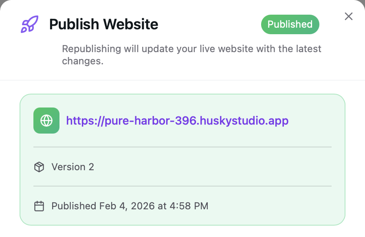The height and width of the screenshot is (237, 365).
Task: Click the Published indicator to change status
Action: [x=290, y=24]
